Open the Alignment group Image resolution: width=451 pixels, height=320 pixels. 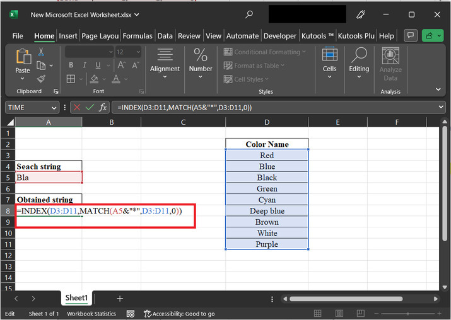(x=165, y=63)
